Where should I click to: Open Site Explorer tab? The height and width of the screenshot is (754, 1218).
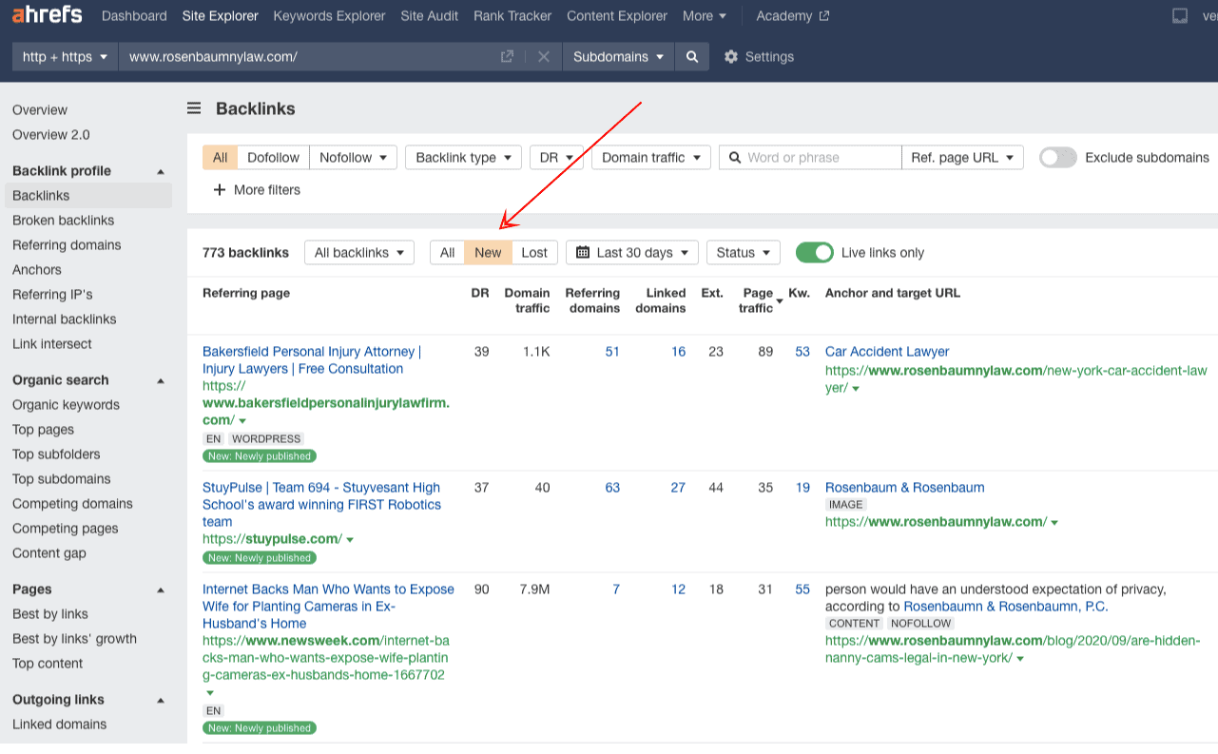coord(220,16)
